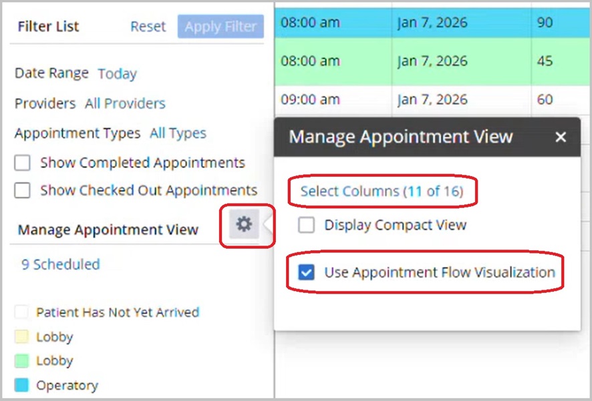Close the Manage Appointment View popup
Screen dimensions: 592x401
(x=561, y=137)
